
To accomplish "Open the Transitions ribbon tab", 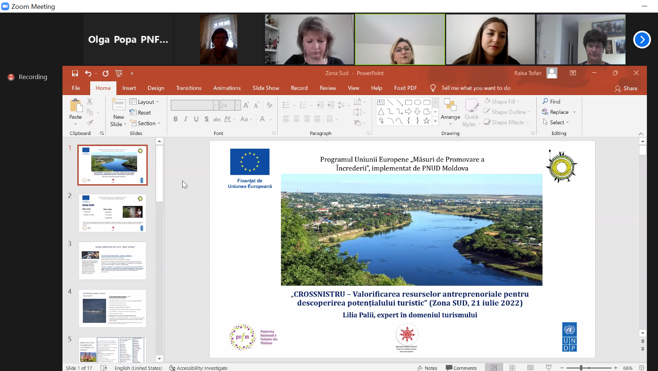I will (x=189, y=88).
